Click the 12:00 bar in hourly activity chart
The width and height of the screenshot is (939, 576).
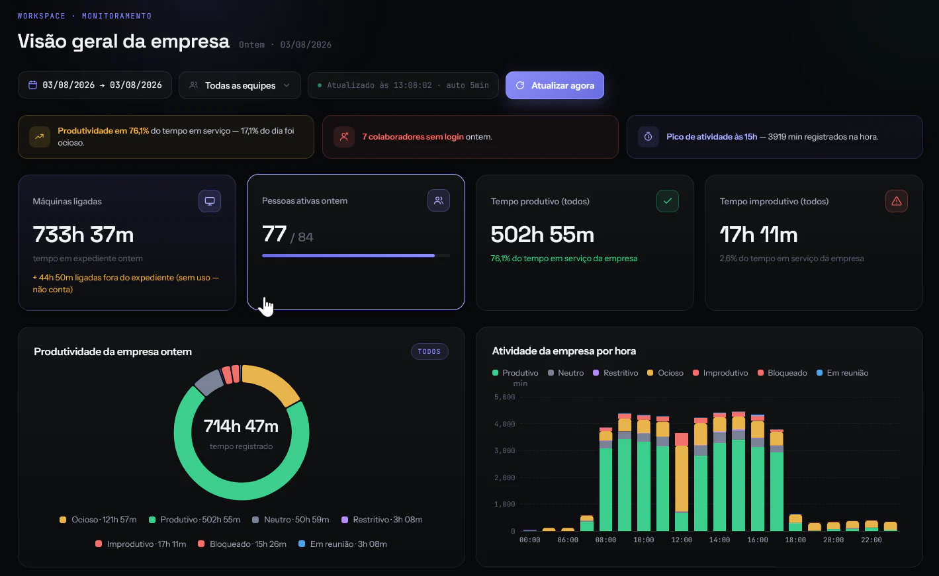(x=682, y=482)
